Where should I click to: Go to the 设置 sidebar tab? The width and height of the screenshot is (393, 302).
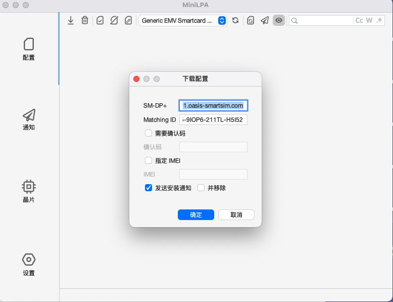pos(29,265)
